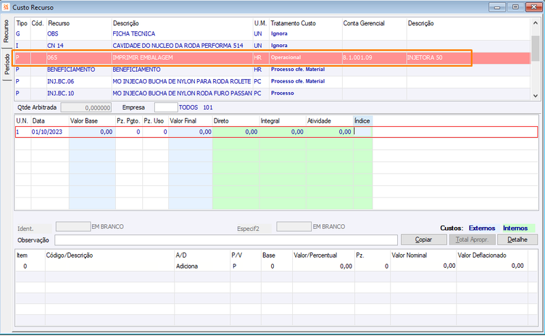The image size is (545, 336).
Task: Click the TODOS company label
Action: [188, 108]
